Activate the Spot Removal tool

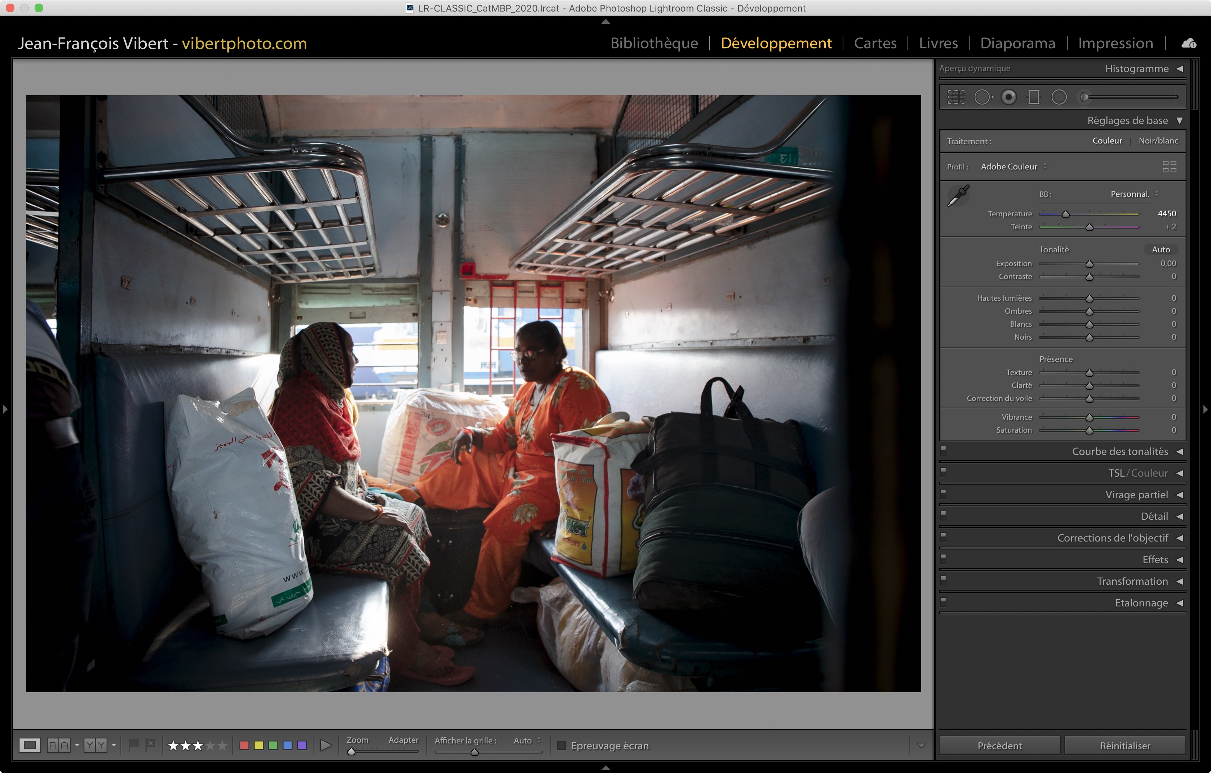[x=983, y=97]
